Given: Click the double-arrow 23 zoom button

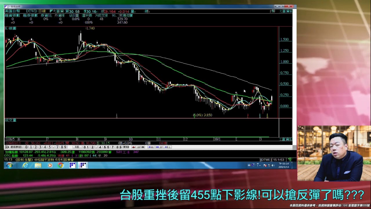Looking at the screenshot, I should point(159,147).
